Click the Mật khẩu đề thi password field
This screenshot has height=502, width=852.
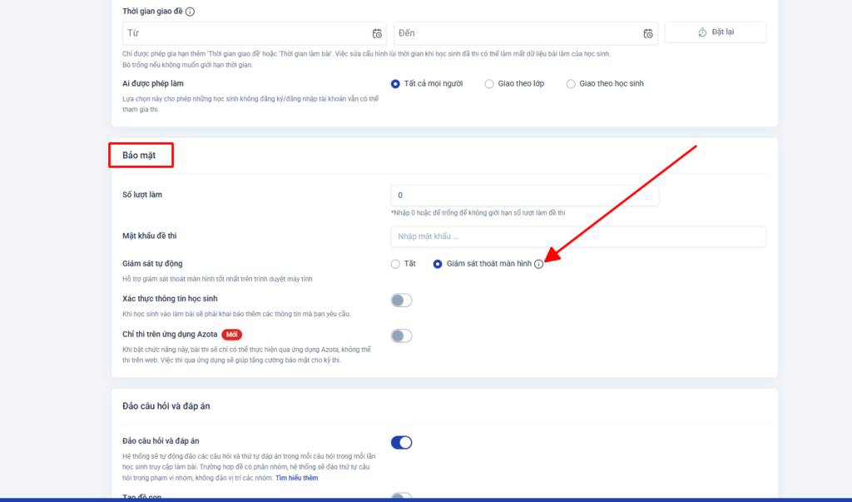pyautogui.click(x=579, y=236)
